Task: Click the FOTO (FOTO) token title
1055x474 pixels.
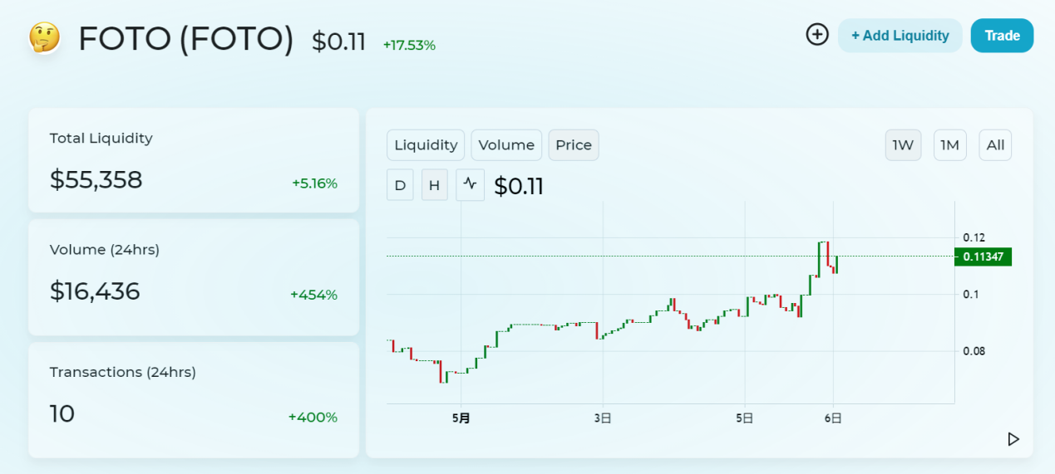Action: coord(185,39)
